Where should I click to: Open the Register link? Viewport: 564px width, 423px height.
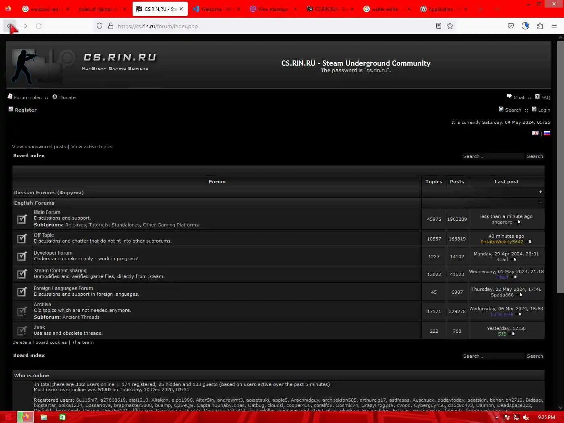(26, 110)
